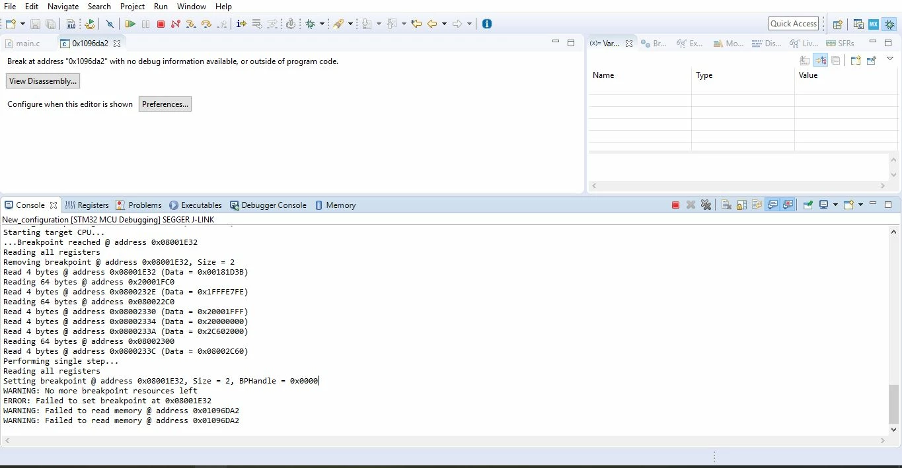The width and height of the screenshot is (902, 468).
Task: Click the Save icon in toolbar
Action: pyautogui.click(x=35, y=24)
